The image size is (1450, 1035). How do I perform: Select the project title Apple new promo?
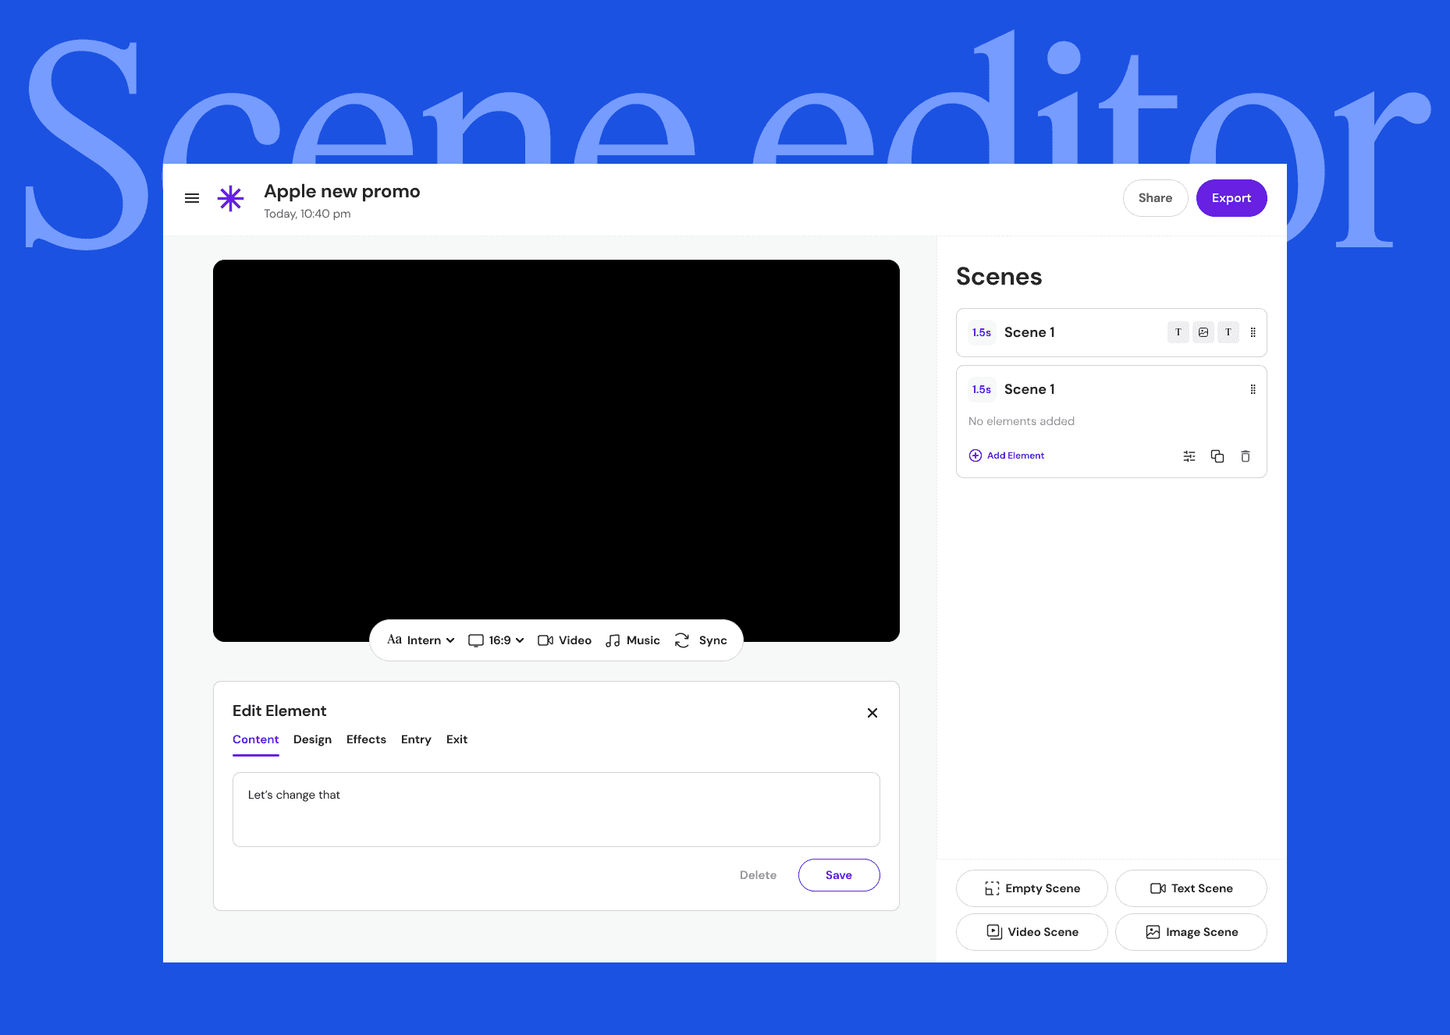[342, 191]
